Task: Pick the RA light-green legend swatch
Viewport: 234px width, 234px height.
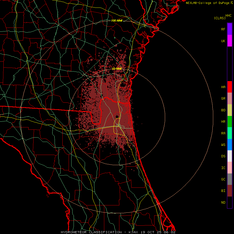Action: tap(230, 133)
